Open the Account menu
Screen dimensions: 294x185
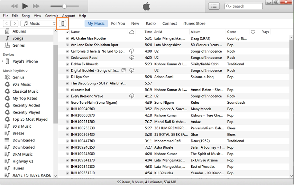(68, 16)
